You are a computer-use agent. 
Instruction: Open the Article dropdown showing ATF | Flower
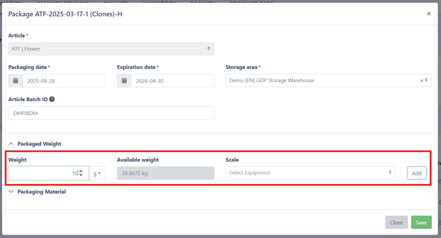coord(111,49)
